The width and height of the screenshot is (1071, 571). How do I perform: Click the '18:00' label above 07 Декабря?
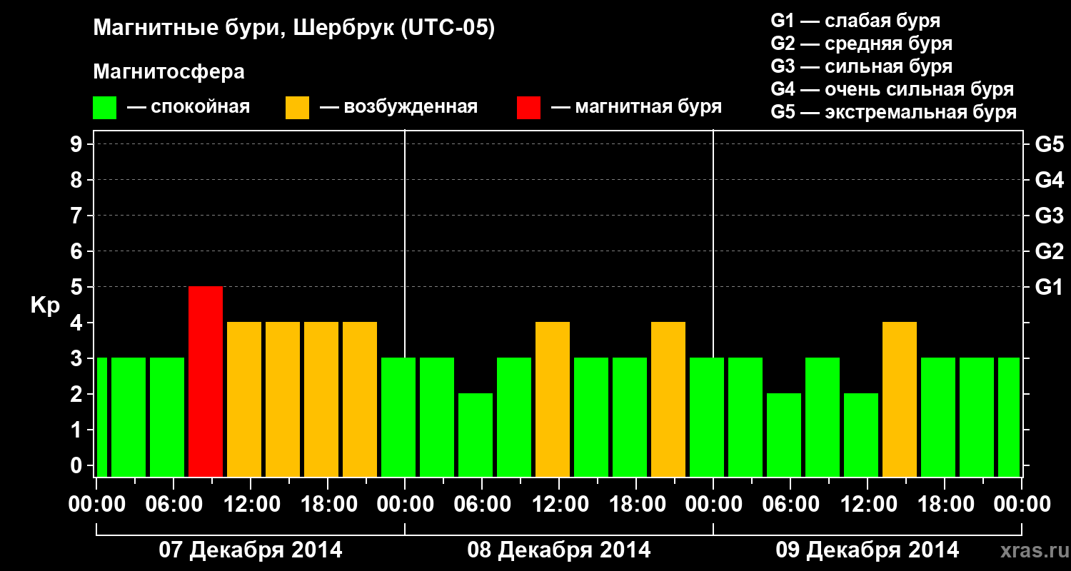pos(328,505)
